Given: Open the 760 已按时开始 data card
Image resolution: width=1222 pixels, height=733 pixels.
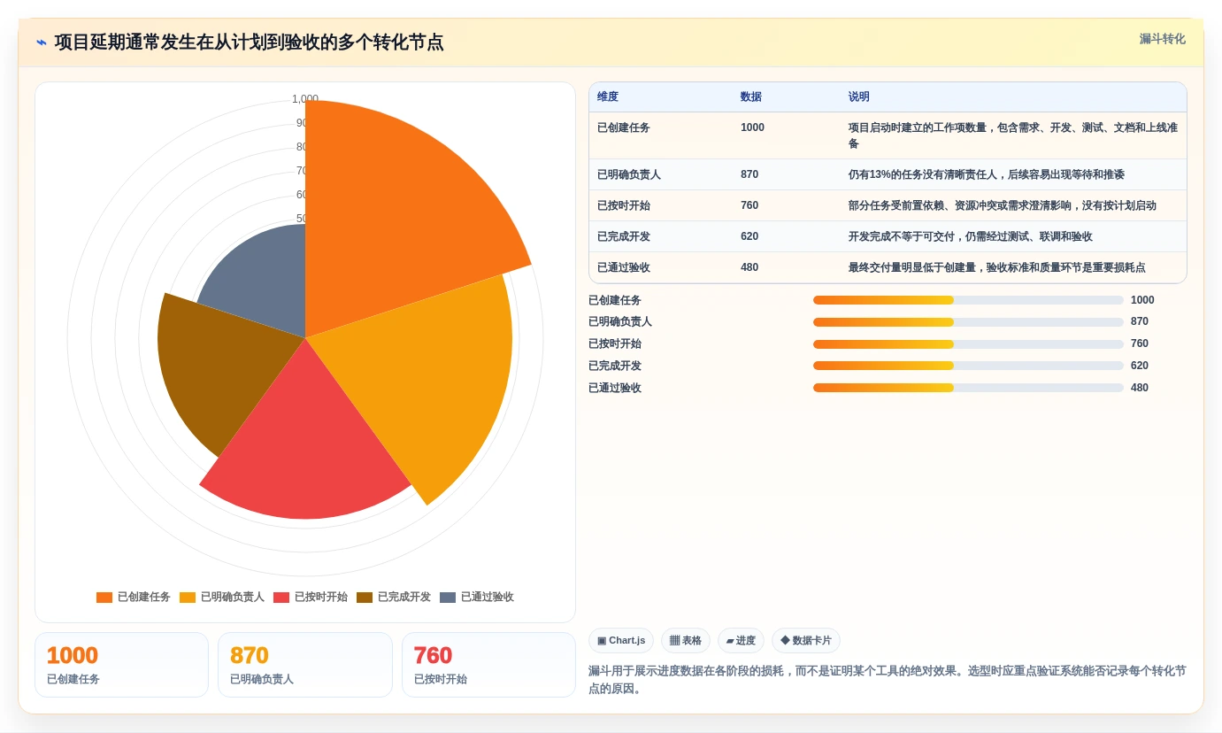Looking at the screenshot, I should [488, 665].
